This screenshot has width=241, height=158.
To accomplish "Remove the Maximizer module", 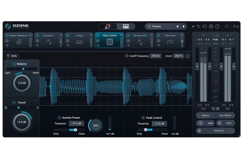I will [182, 35].
